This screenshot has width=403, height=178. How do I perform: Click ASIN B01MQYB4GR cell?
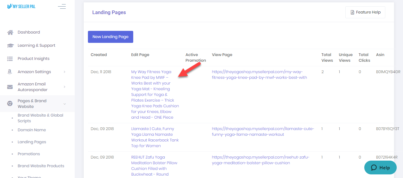pyautogui.click(x=388, y=72)
